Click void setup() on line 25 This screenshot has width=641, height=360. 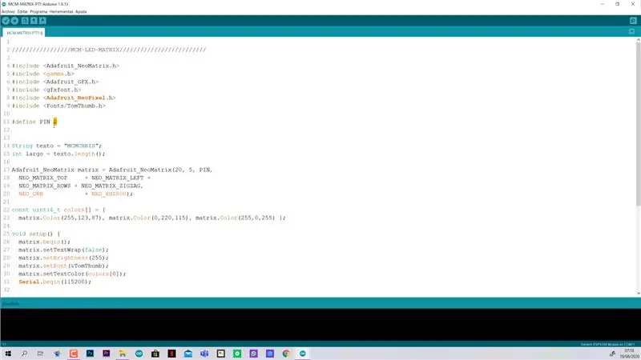click(x=33, y=234)
